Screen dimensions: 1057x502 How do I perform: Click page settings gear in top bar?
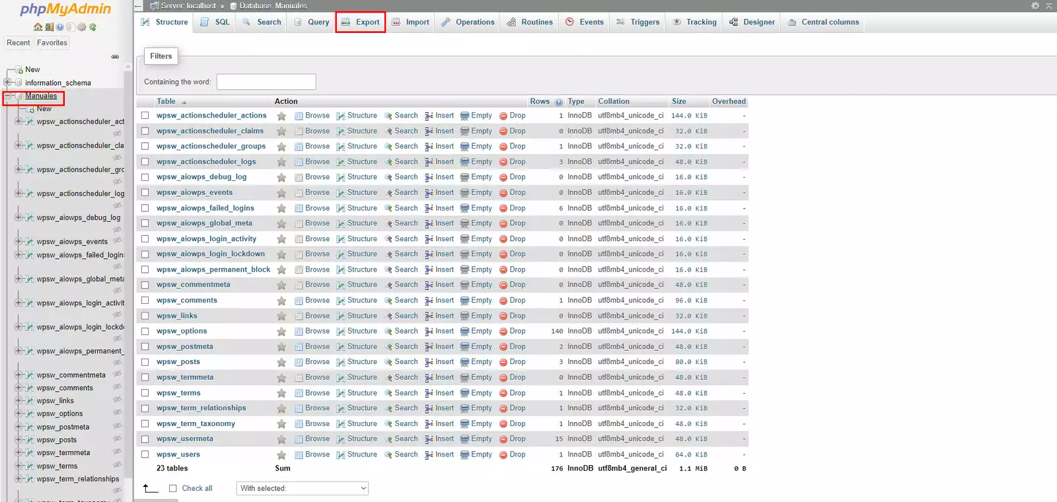click(x=1035, y=6)
